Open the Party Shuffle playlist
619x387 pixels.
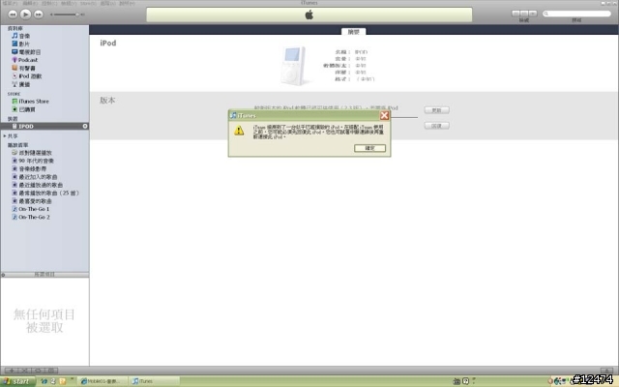[32, 153]
